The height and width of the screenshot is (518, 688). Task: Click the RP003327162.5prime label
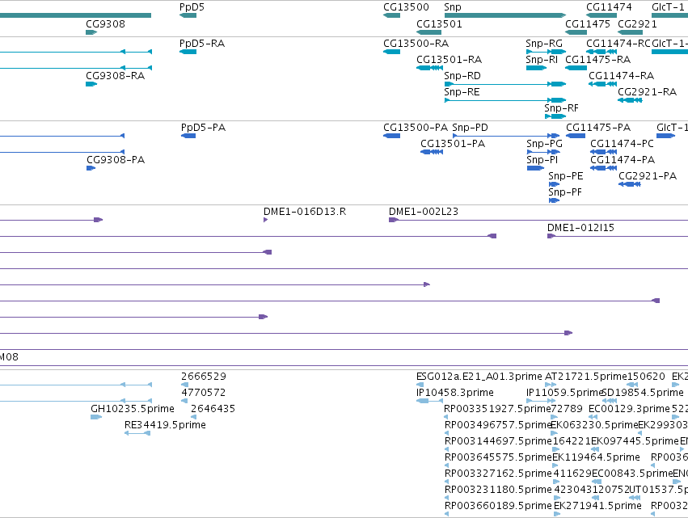point(497,474)
